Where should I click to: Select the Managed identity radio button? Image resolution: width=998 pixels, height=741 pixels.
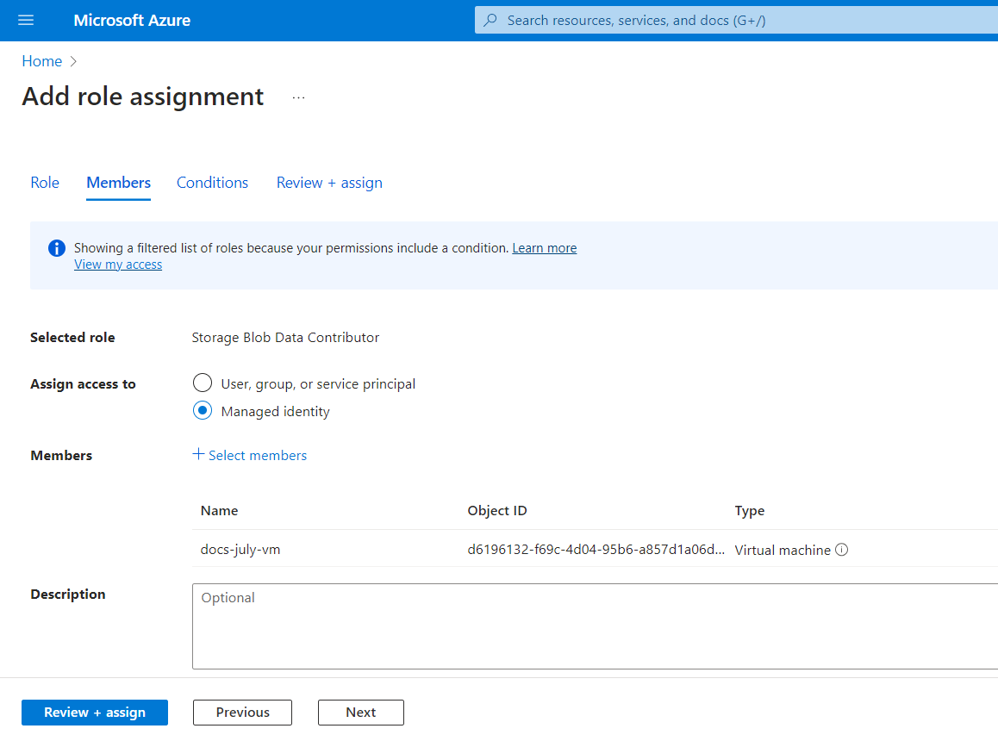[203, 411]
